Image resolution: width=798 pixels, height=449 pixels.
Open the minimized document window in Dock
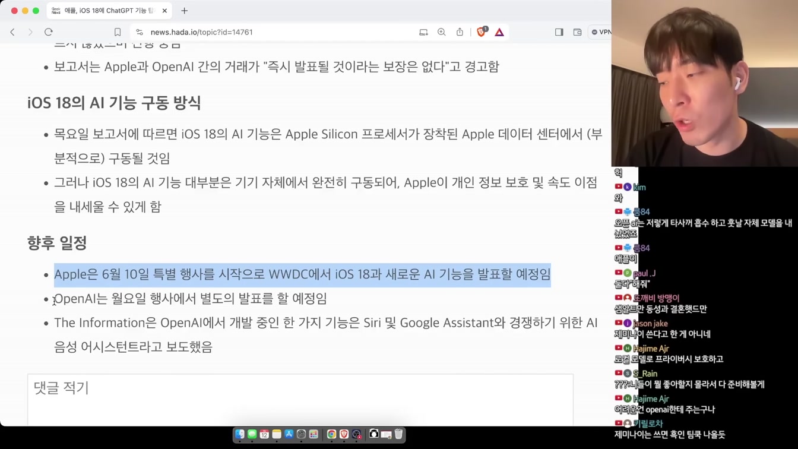click(x=386, y=435)
